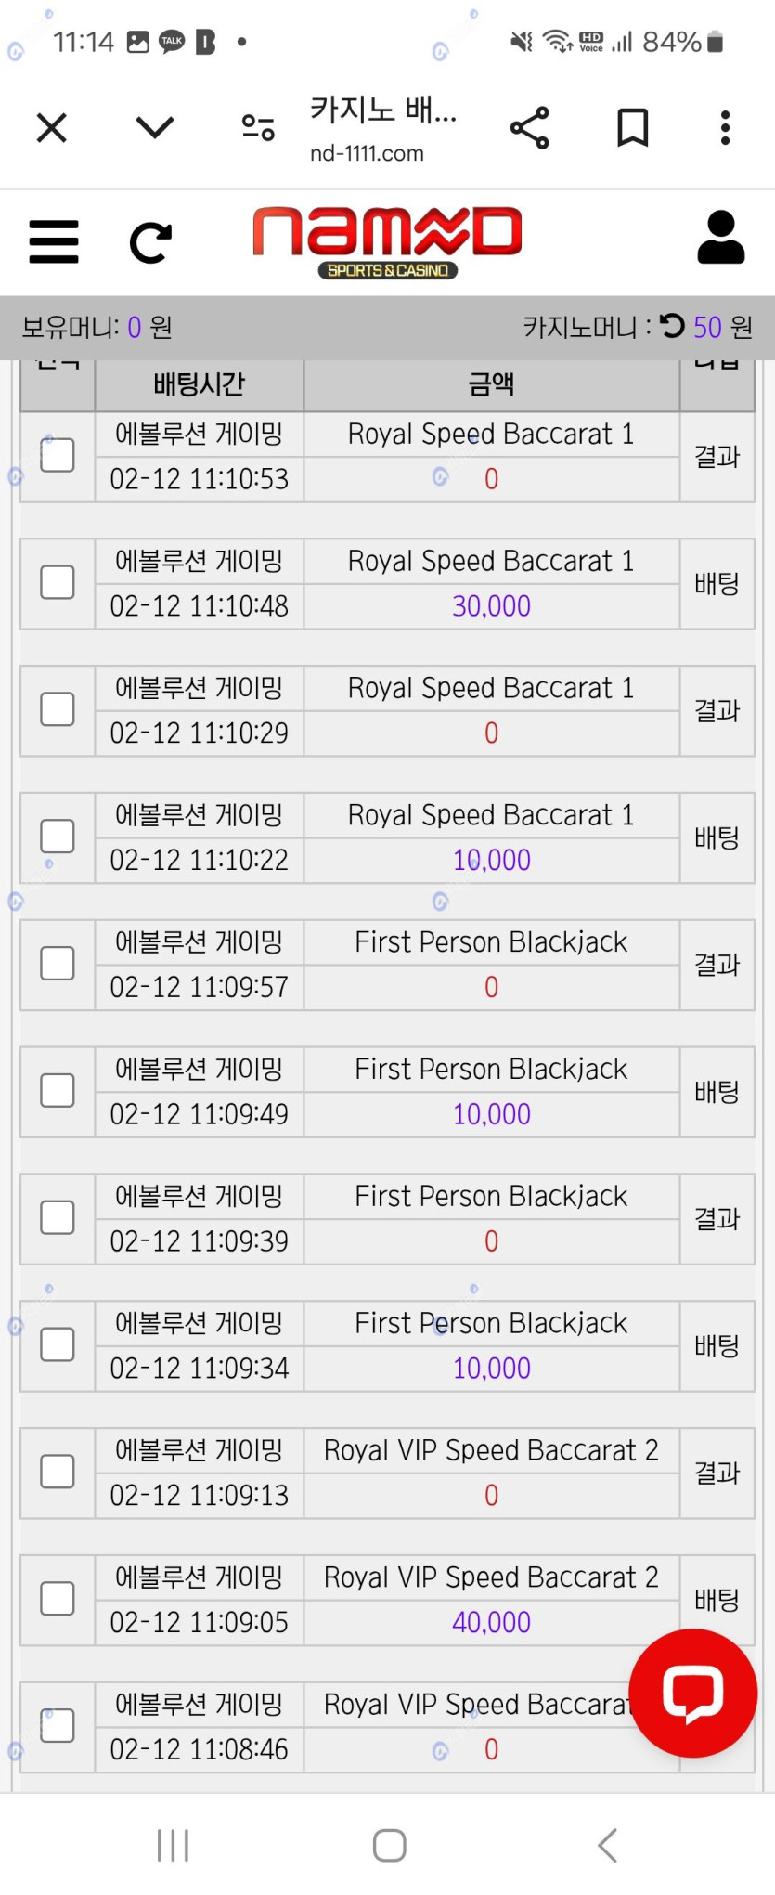Tap the Namu-D Sports & Casino logo

[x=387, y=242]
